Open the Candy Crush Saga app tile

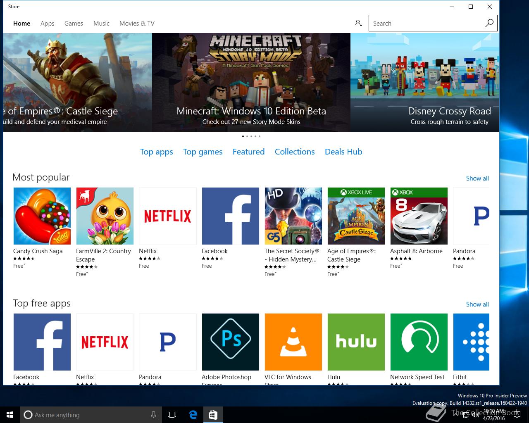click(42, 216)
